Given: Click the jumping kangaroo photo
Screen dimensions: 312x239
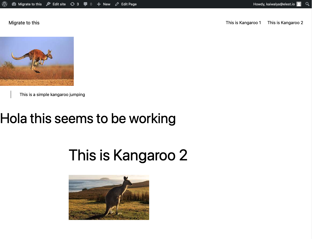Looking at the screenshot, I should point(37,61).
